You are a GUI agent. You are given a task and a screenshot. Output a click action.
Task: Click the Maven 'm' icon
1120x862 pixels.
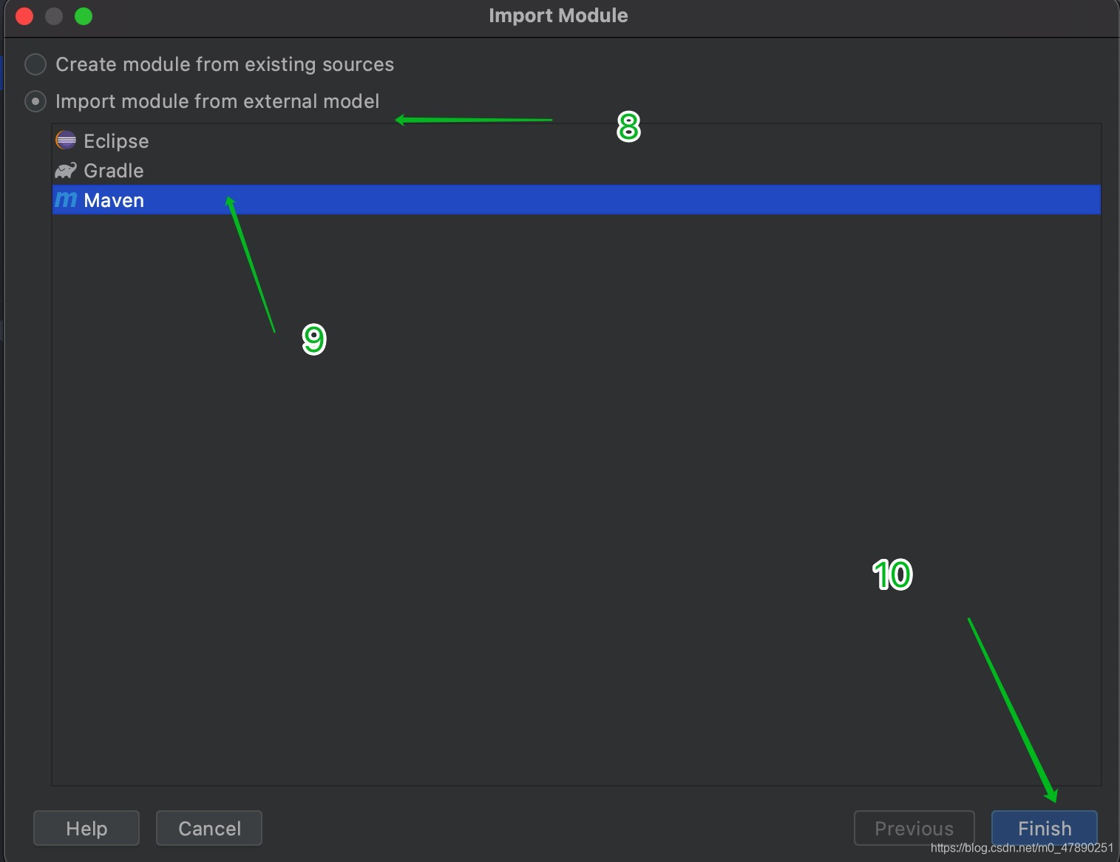(66, 200)
